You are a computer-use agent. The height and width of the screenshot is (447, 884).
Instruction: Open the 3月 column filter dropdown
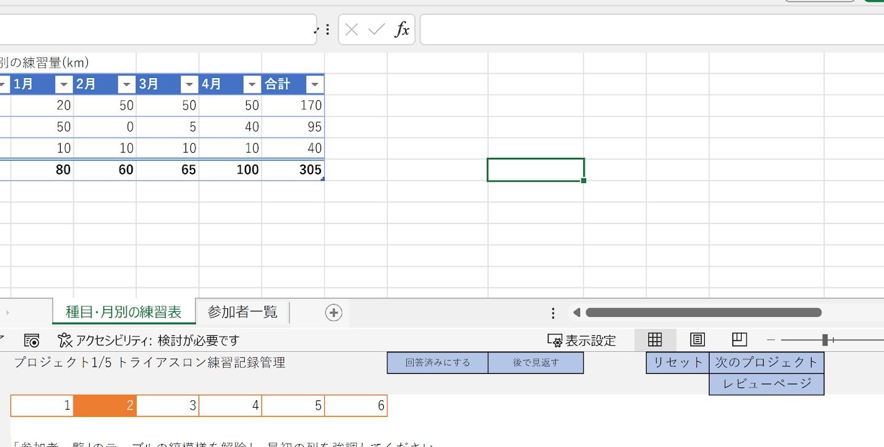click(189, 84)
